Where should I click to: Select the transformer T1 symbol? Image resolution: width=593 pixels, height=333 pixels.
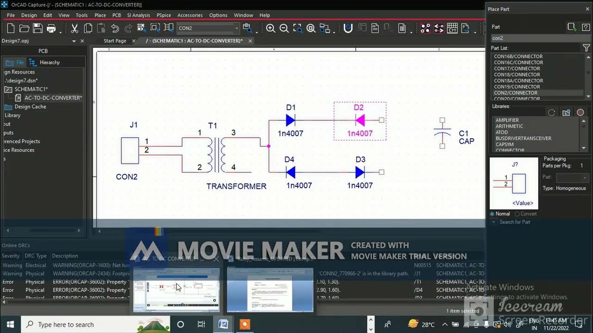(x=216, y=154)
